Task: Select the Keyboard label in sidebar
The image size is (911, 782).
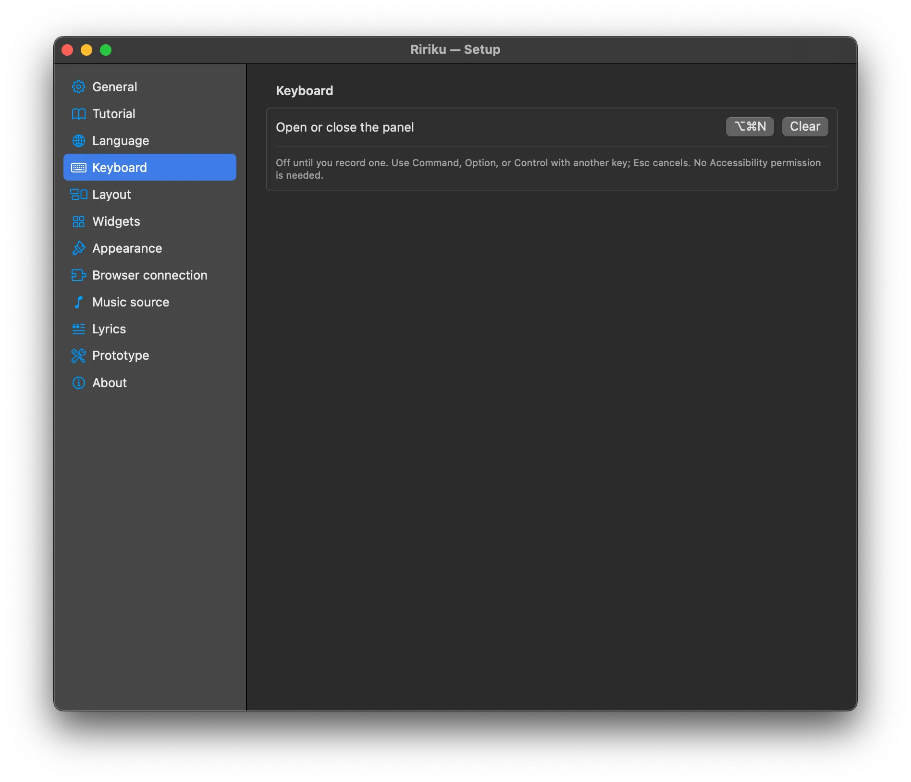Action: point(120,168)
